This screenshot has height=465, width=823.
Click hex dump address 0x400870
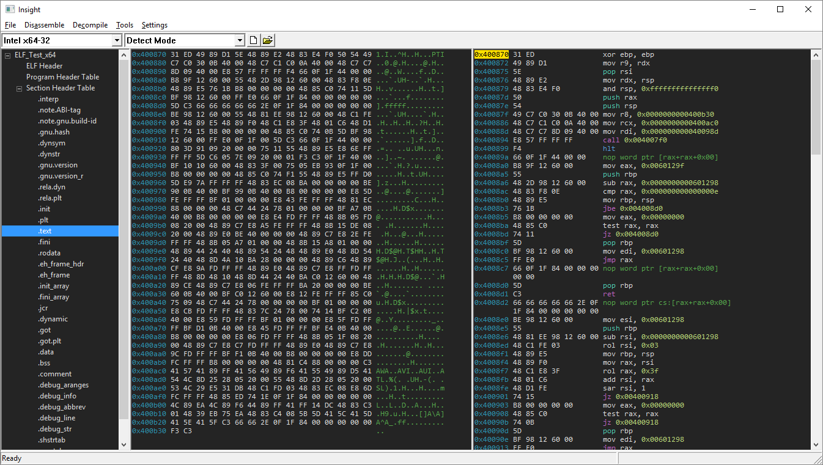pos(149,54)
